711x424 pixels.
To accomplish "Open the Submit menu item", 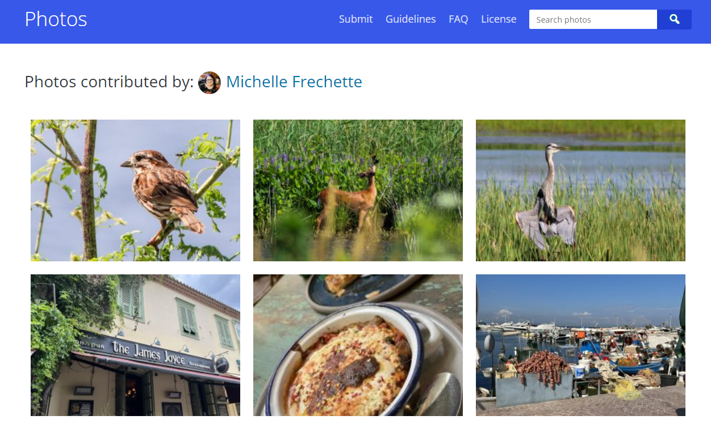I will [355, 19].
